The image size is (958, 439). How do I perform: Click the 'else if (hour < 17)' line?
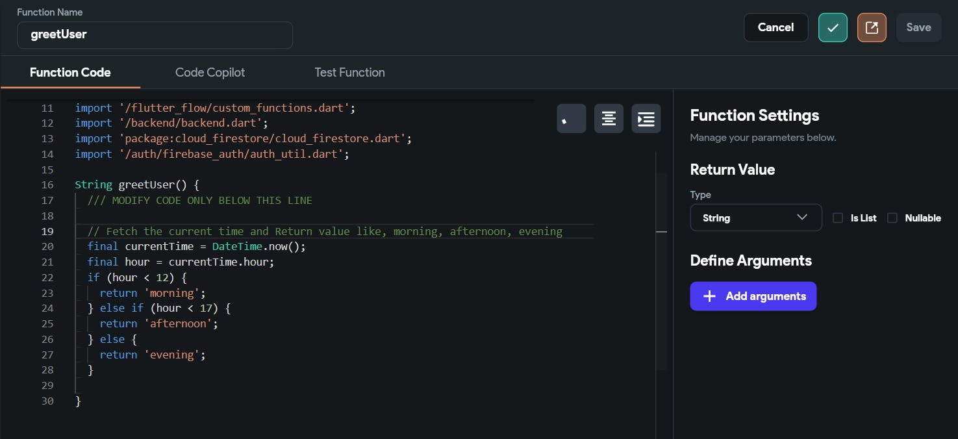(159, 308)
